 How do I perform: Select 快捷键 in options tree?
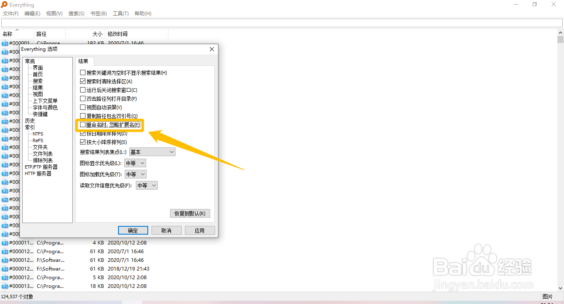coord(40,114)
